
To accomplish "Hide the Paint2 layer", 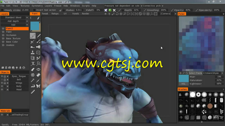I will coord(3,29).
